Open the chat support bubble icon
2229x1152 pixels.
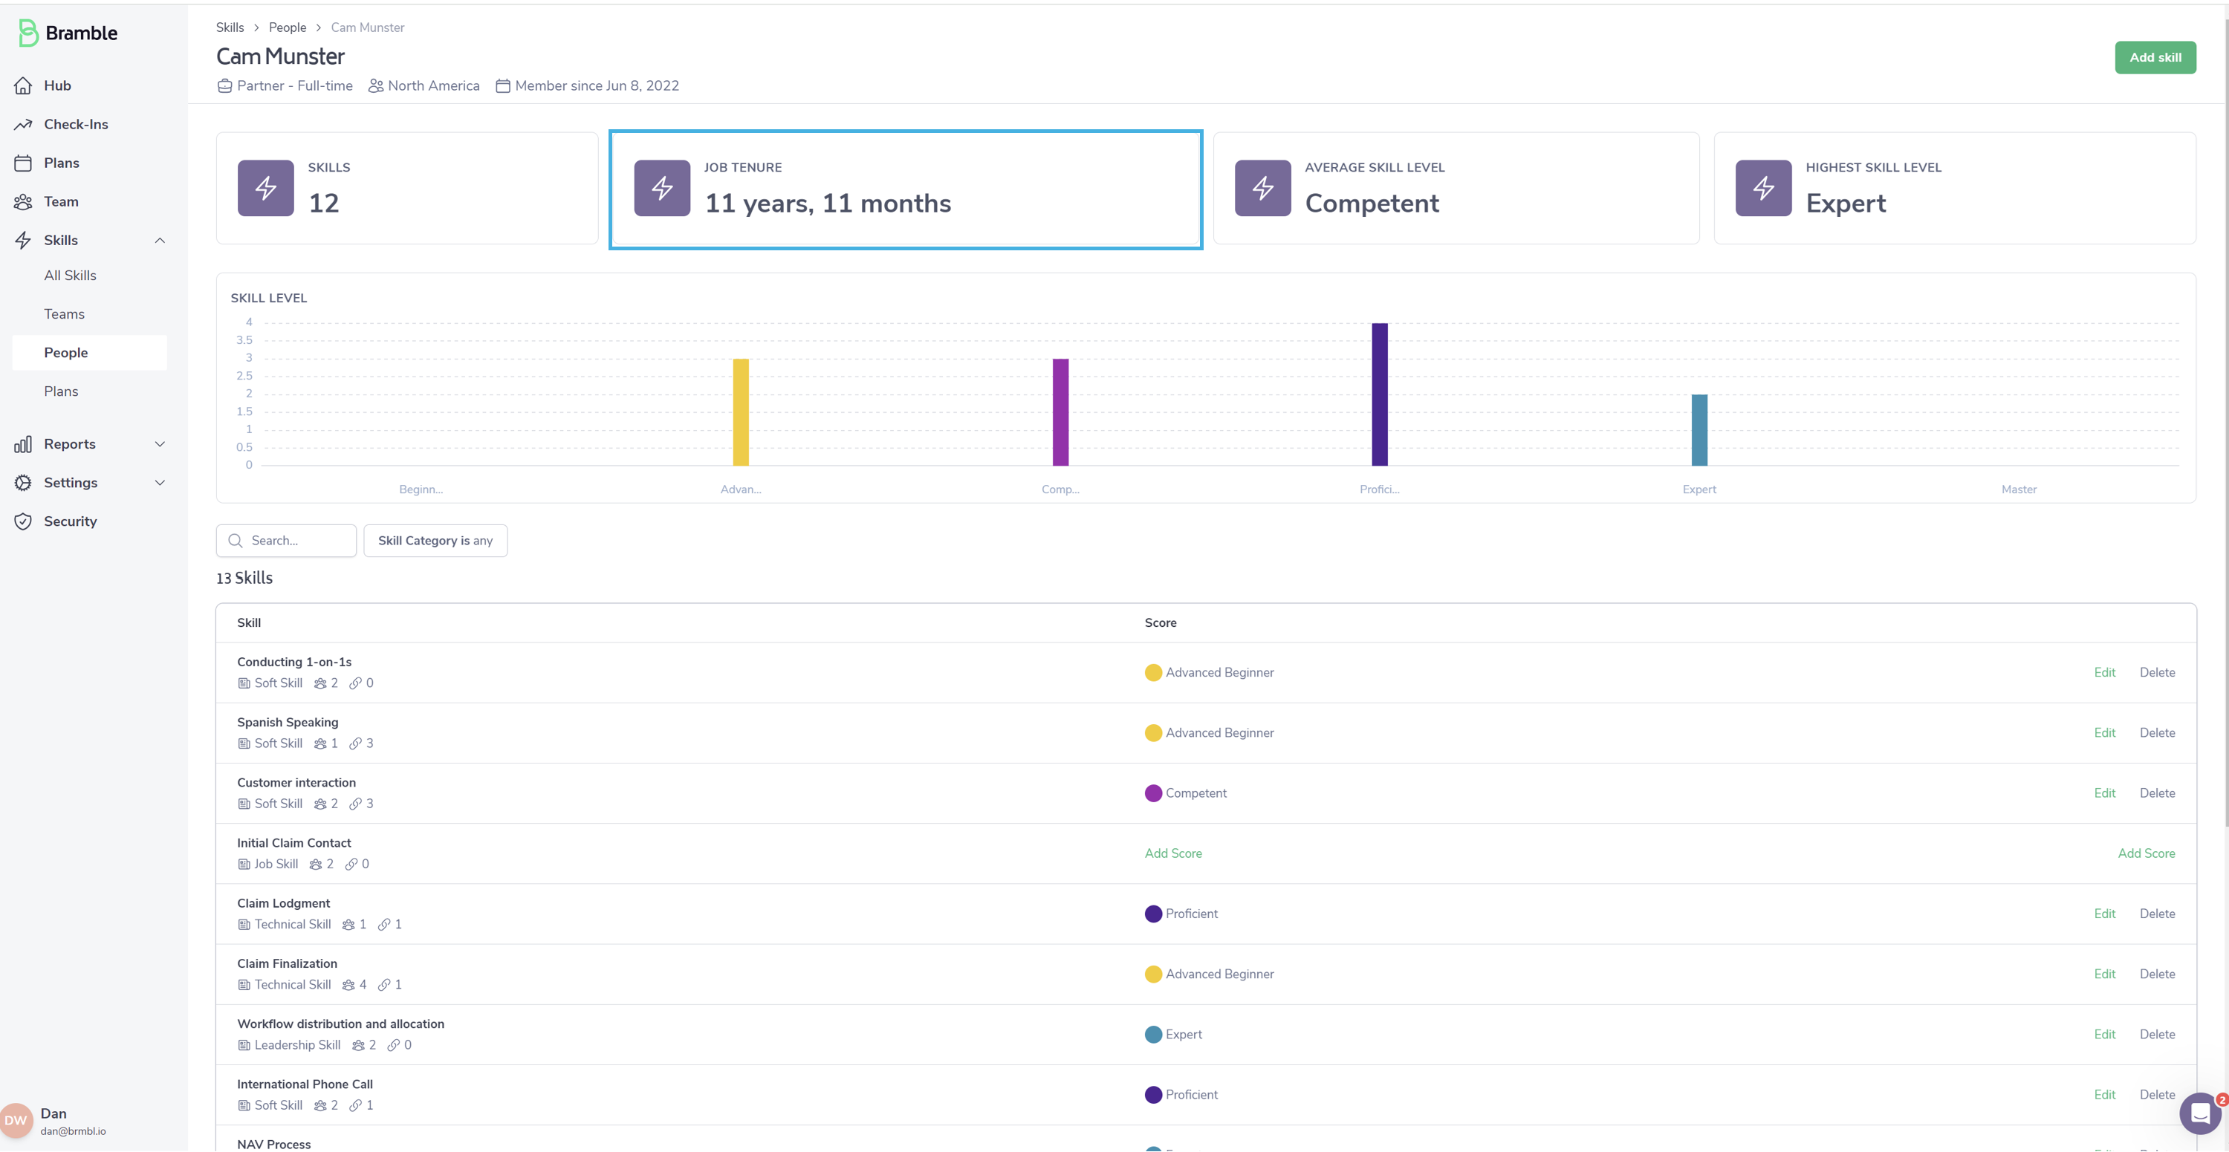pyautogui.click(x=2199, y=1114)
